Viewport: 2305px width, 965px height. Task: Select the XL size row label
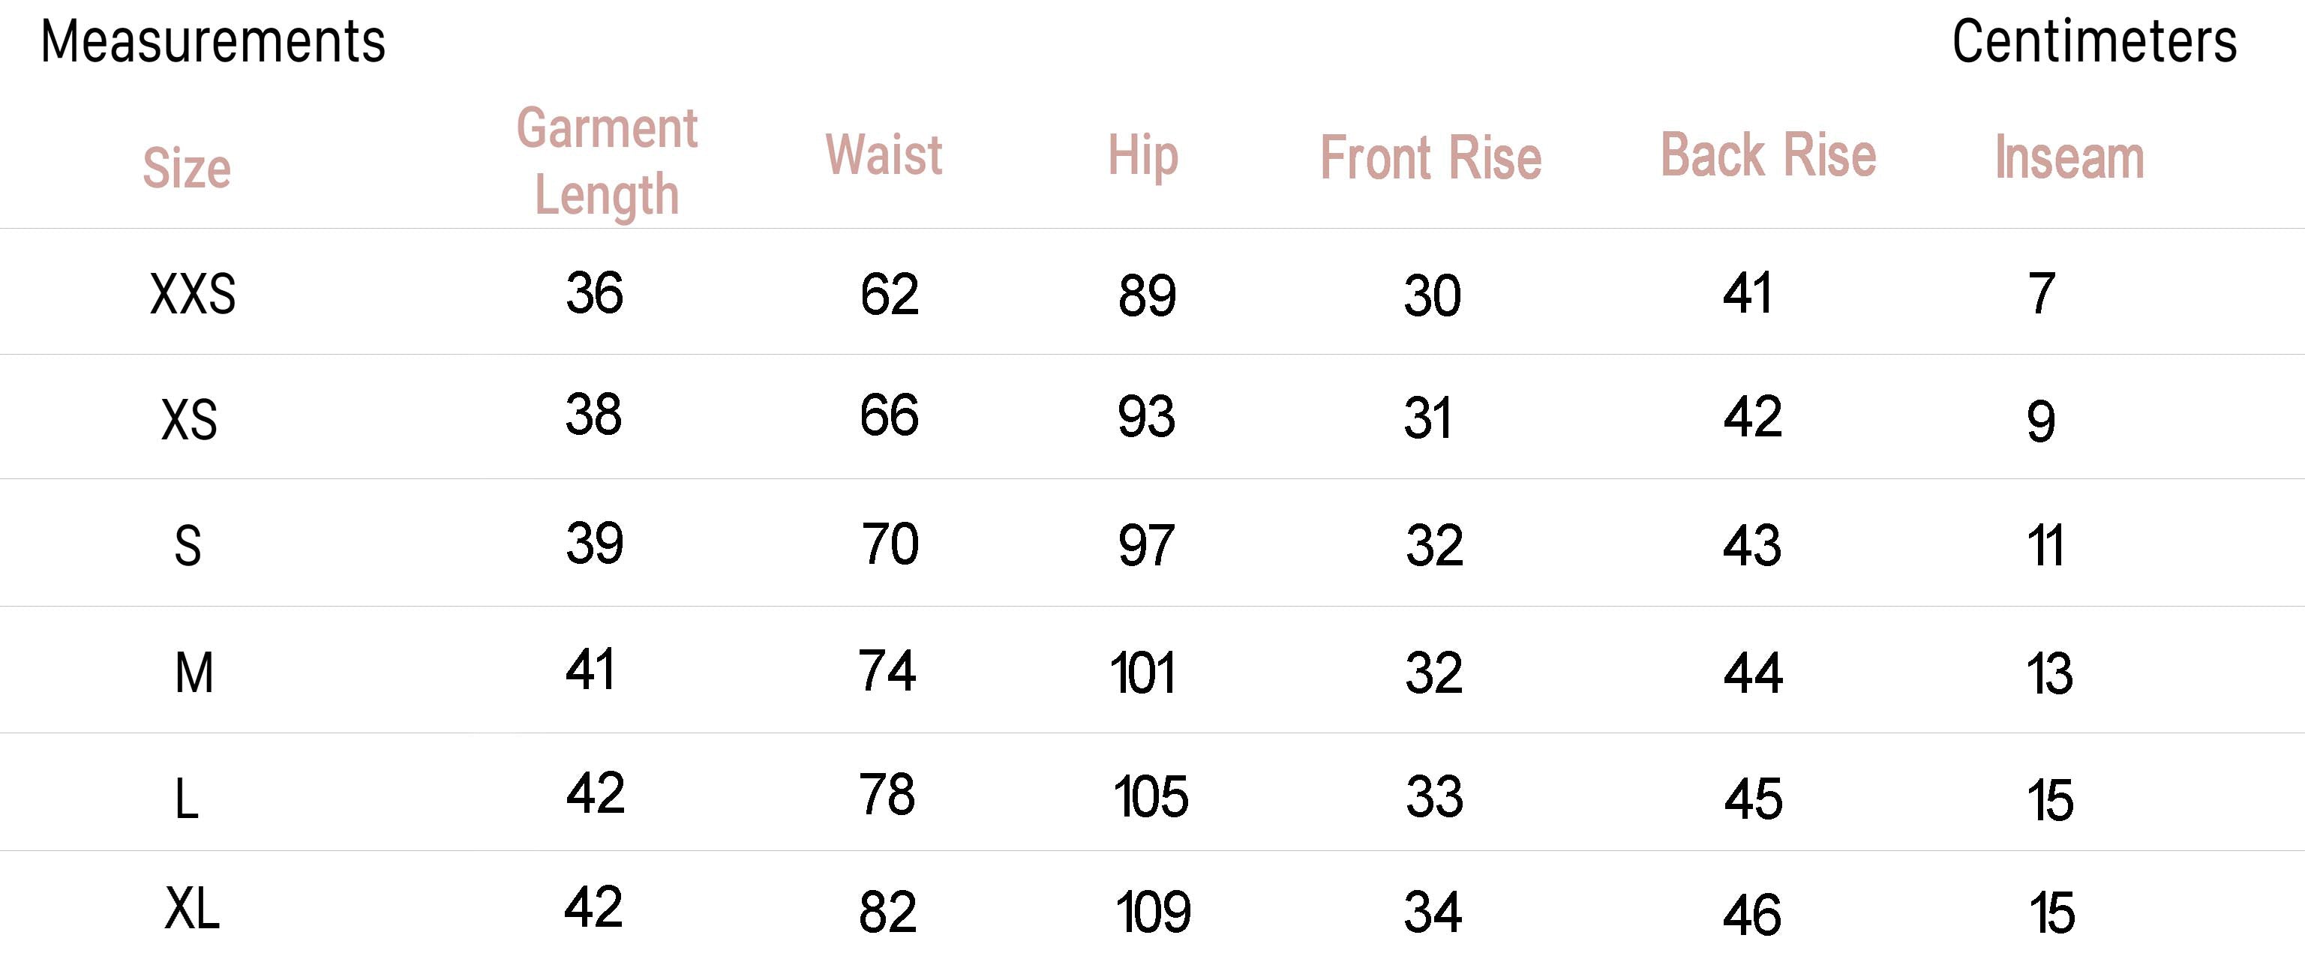[x=192, y=909]
